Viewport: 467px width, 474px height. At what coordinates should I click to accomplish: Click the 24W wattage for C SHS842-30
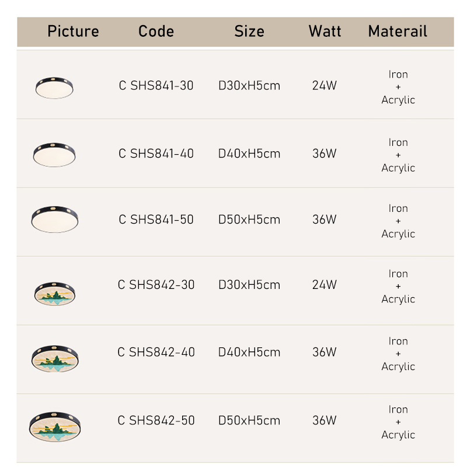(x=325, y=285)
